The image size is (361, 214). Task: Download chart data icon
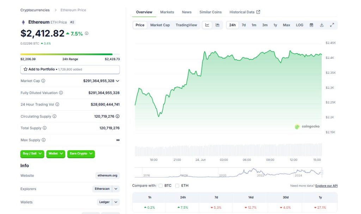click(x=322, y=25)
